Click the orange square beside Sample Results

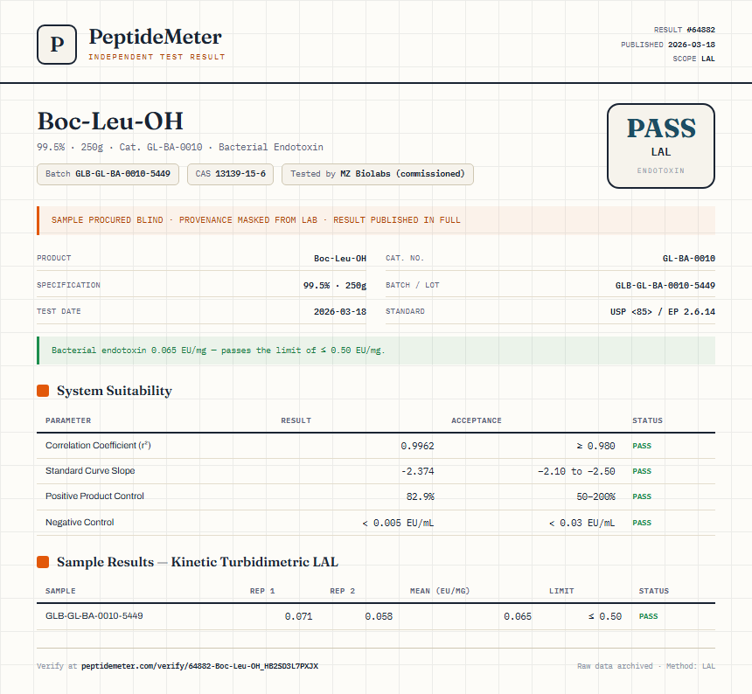[43, 562]
